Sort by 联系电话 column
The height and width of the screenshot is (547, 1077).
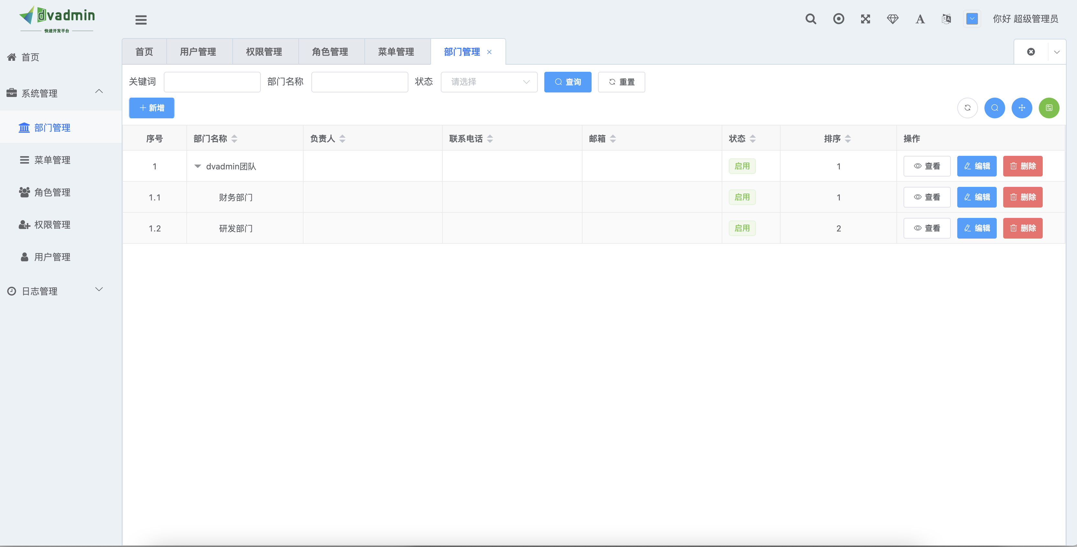click(490, 139)
